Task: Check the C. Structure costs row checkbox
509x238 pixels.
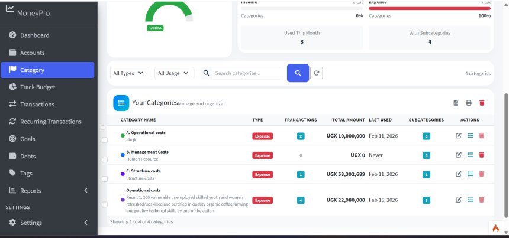Action: coord(105,178)
